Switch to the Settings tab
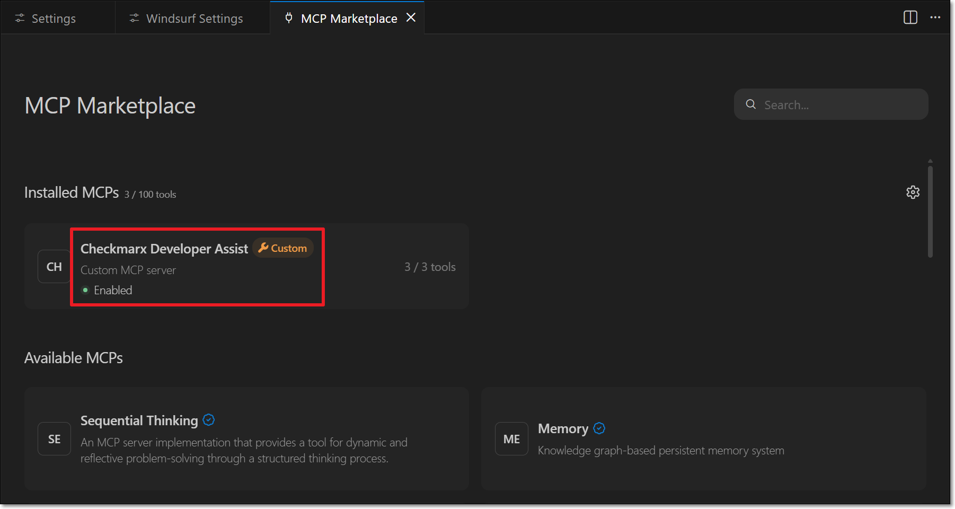 tap(53, 19)
